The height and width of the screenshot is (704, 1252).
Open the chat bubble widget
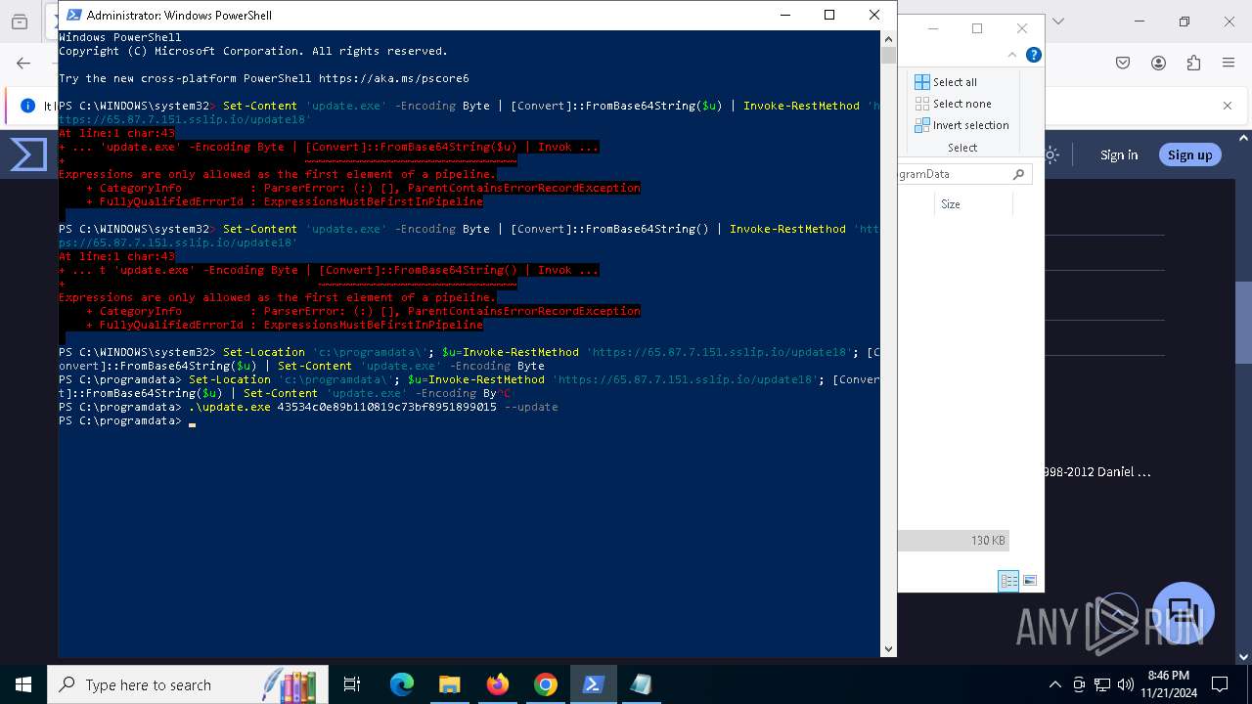point(1184,613)
